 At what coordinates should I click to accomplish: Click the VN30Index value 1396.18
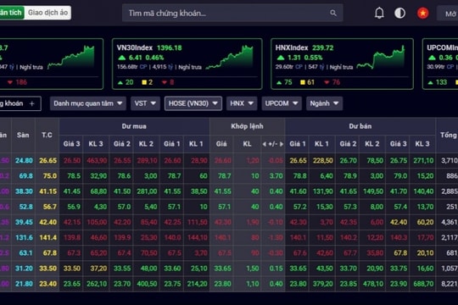click(169, 47)
